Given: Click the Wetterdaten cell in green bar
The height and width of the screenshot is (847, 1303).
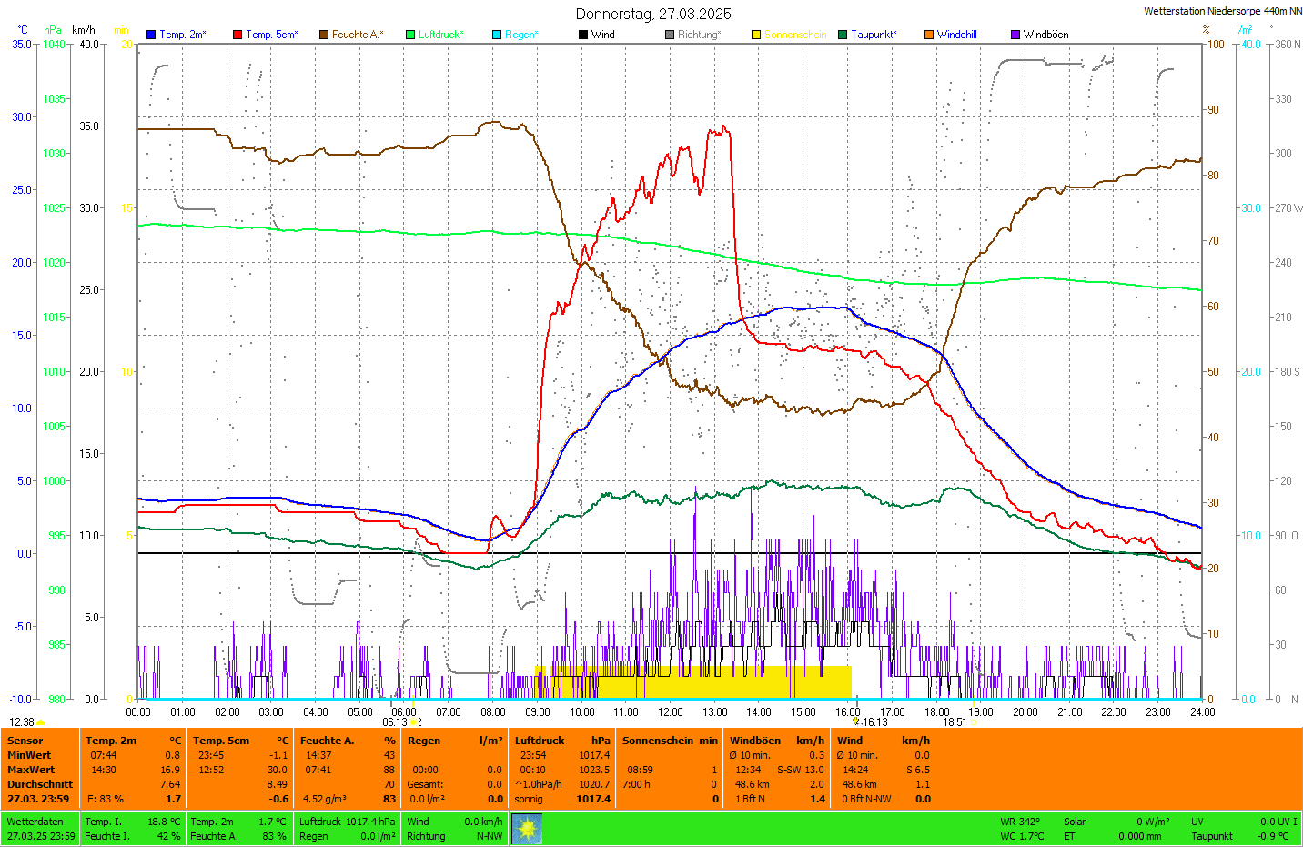Looking at the screenshot, I should click(35, 822).
